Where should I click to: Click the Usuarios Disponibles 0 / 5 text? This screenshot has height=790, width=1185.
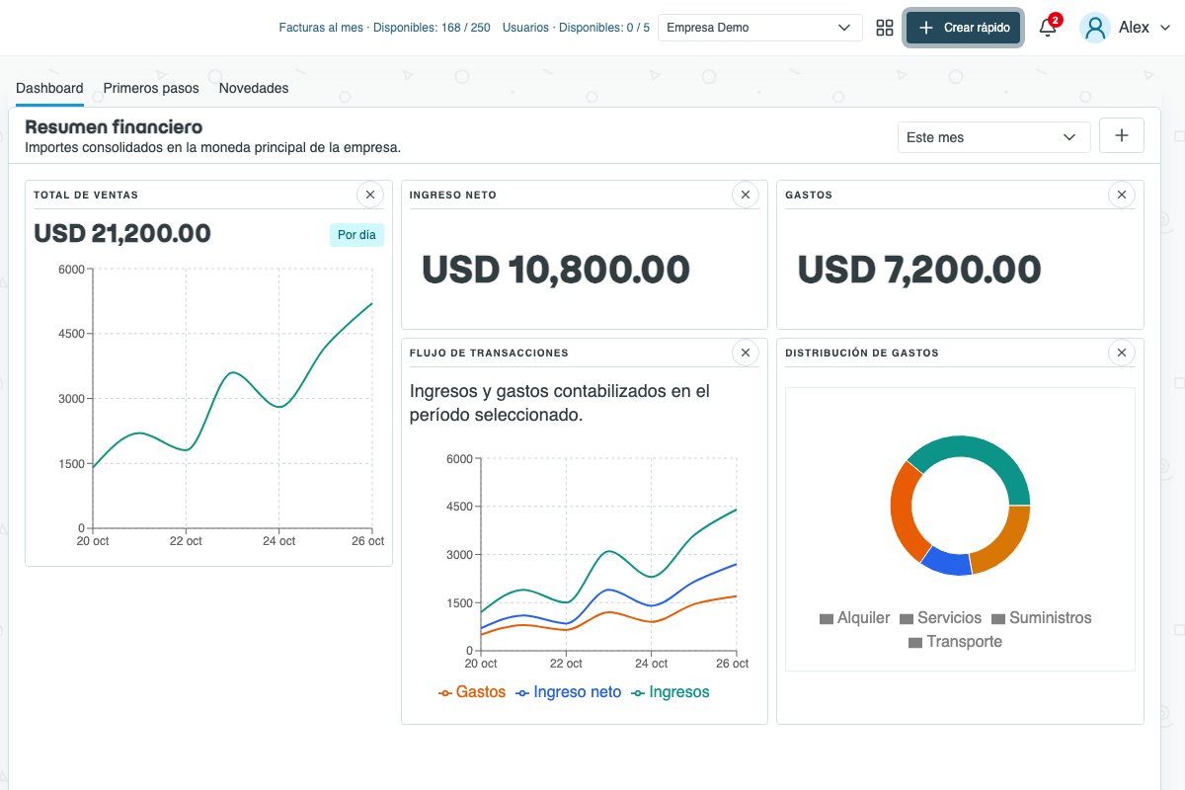(x=576, y=28)
